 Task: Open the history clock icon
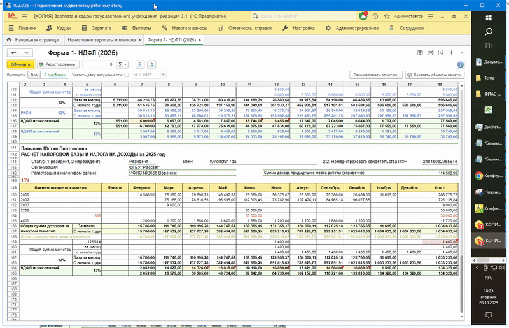click(375, 16)
